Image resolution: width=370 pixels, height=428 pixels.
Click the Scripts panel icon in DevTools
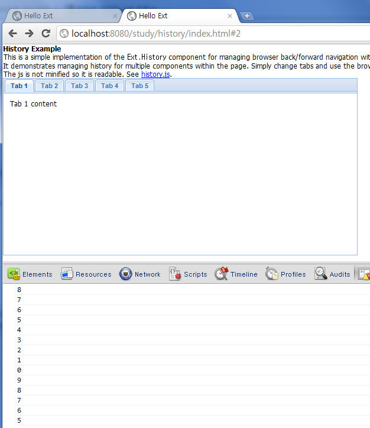(x=174, y=274)
